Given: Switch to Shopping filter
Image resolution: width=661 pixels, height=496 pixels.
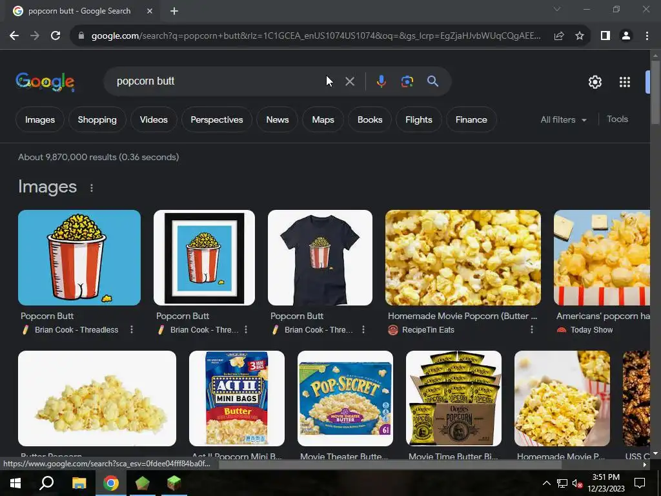Looking at the screenshot, I should click(97, 119).
